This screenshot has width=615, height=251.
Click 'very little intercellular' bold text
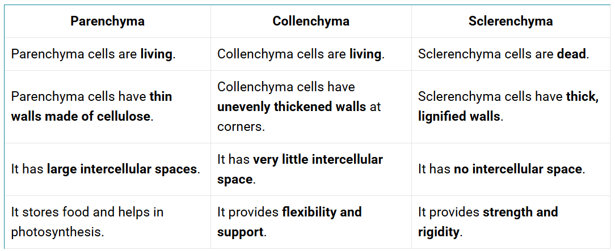[318, 160]
